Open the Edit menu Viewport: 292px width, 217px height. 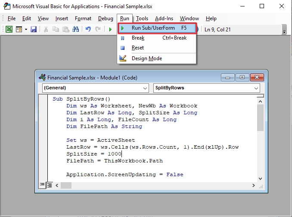(x=27, y=18)
